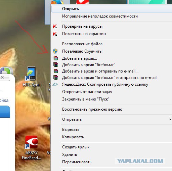Click the shield icon beside Повелеваю Охуячить!

pos(55,51)
